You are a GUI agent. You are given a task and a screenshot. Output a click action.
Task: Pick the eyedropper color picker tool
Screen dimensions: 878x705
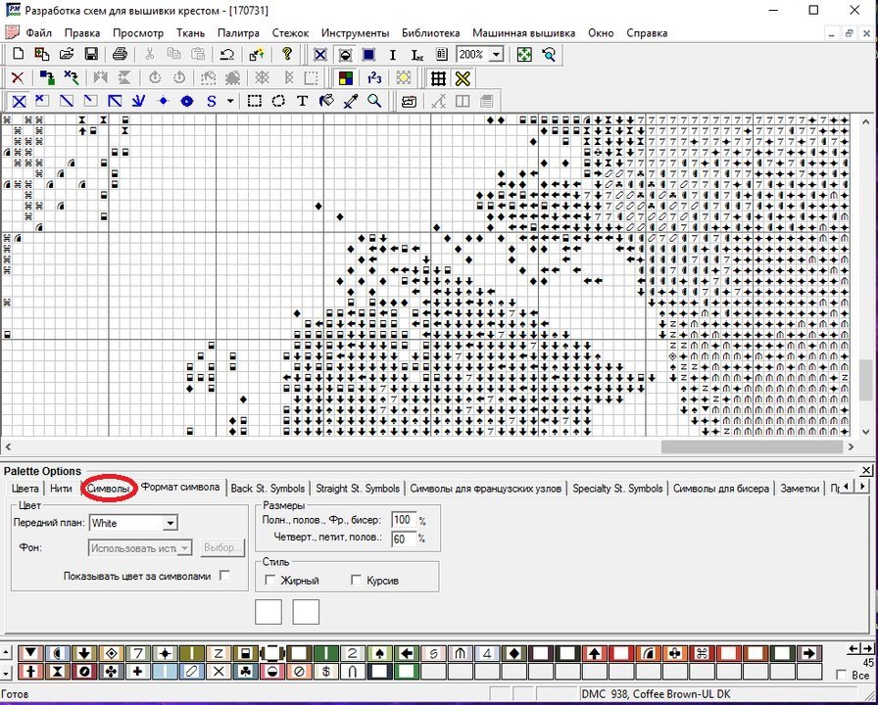(x=350, y=101)
